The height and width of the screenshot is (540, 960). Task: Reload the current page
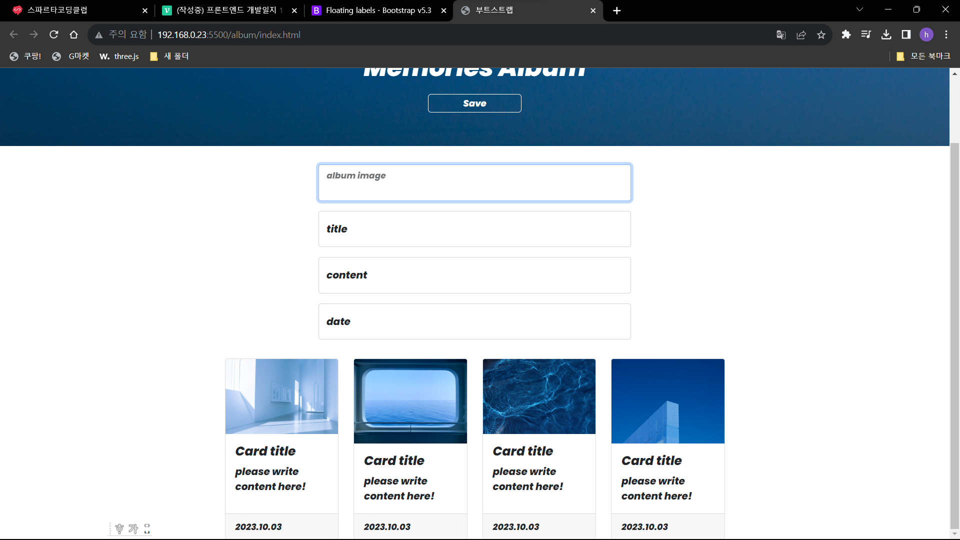coord(53,34)
